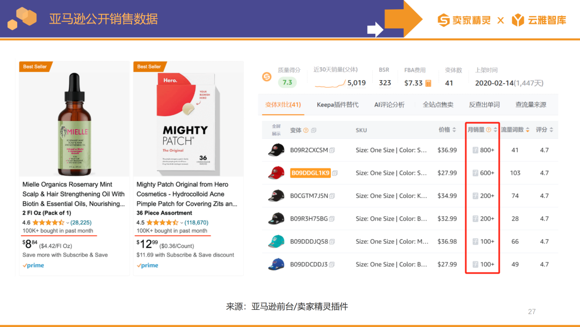
Task: Copy ASIN B09DDGL1K9 using its copy icon
Action: [335, 173]
